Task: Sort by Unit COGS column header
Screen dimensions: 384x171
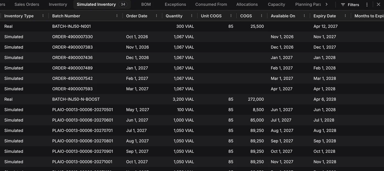Action: (211, 16)
